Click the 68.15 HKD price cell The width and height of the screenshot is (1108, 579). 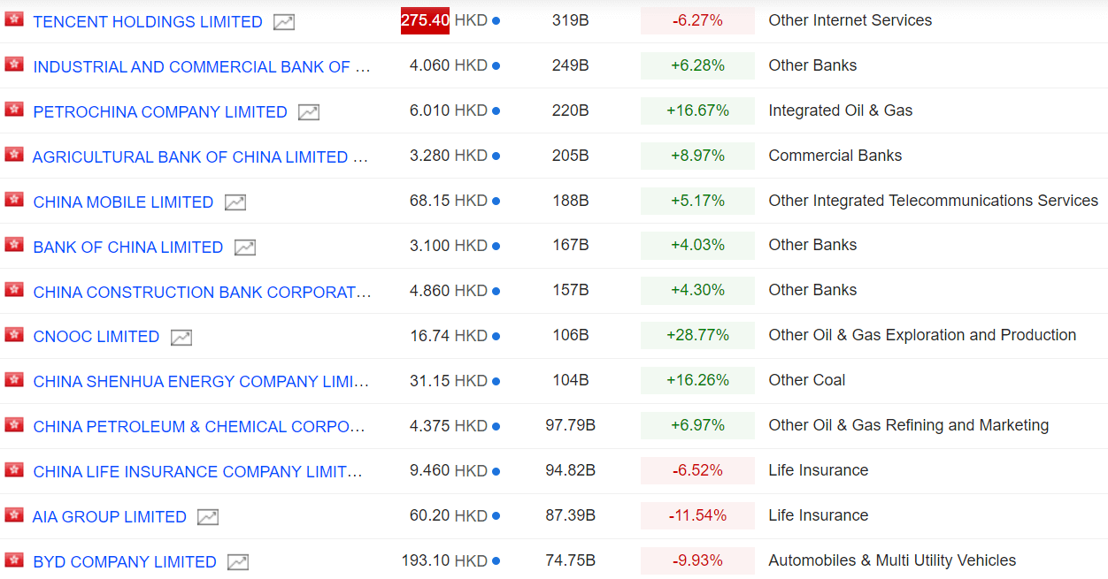[449, 202]
